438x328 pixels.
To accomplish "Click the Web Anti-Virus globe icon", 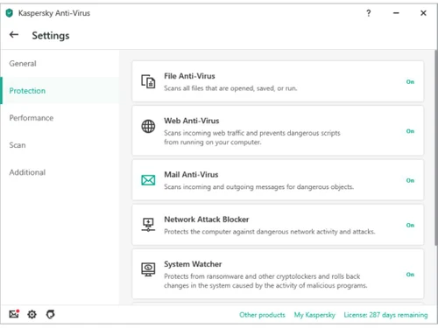I will [x=148, y=126].
